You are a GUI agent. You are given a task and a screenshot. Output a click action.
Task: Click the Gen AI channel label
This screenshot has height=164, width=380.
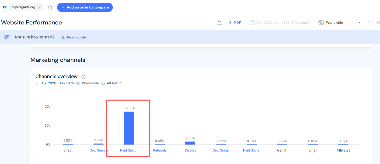tap(282, 150)
